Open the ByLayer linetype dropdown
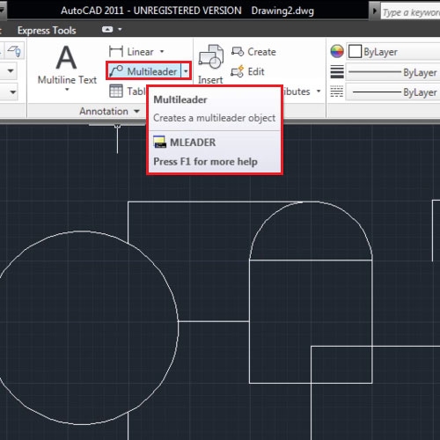The image size is (440, 440). [x=393, y=92]
